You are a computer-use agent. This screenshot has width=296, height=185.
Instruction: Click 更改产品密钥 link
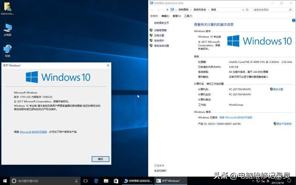(x=284, y=124)
